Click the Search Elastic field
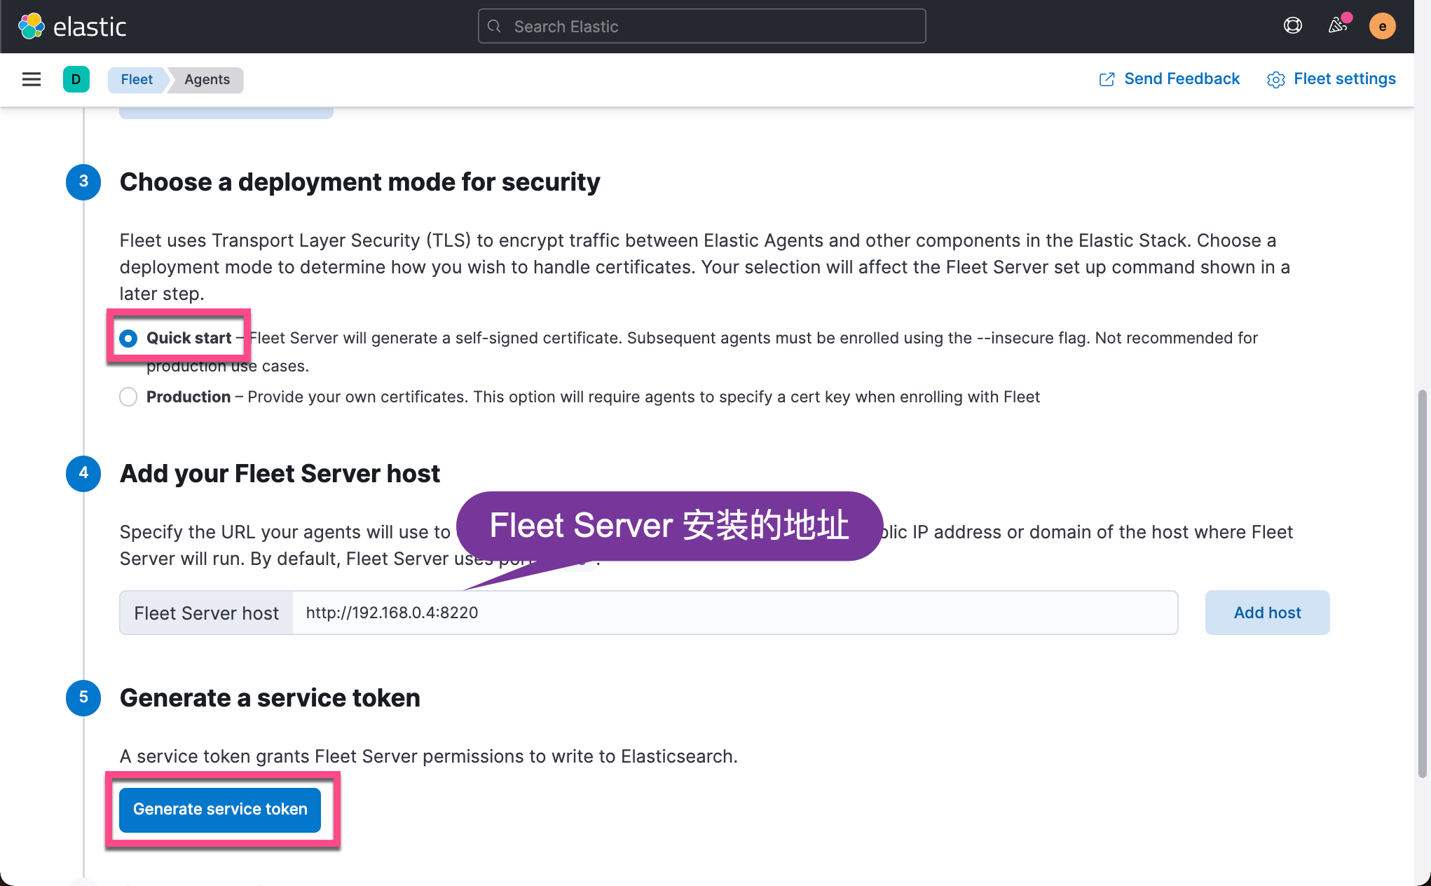This screenshot has width=1431, height=886. pos(701,25)
